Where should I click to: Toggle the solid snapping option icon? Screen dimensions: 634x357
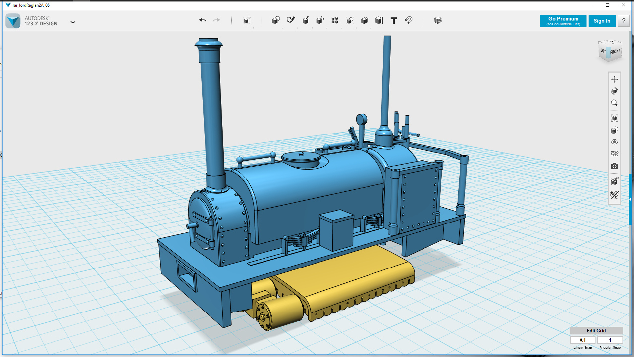(614, 181)
